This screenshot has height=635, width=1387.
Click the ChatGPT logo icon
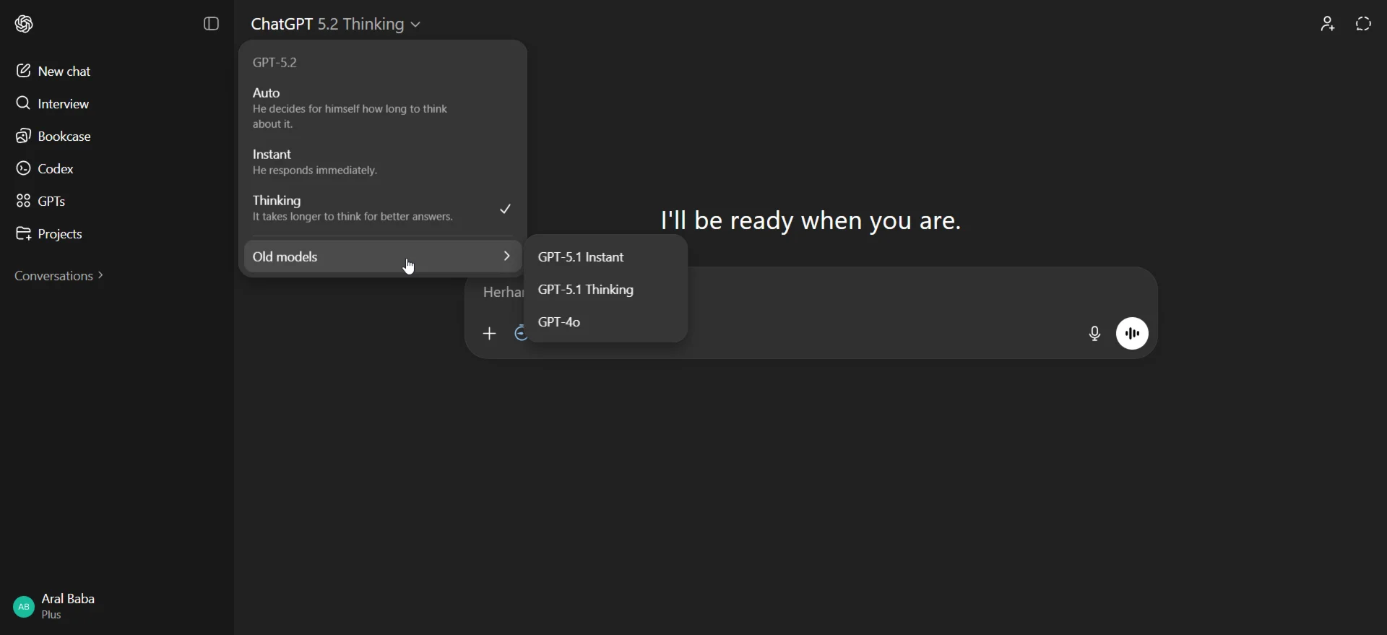point(25,25)
